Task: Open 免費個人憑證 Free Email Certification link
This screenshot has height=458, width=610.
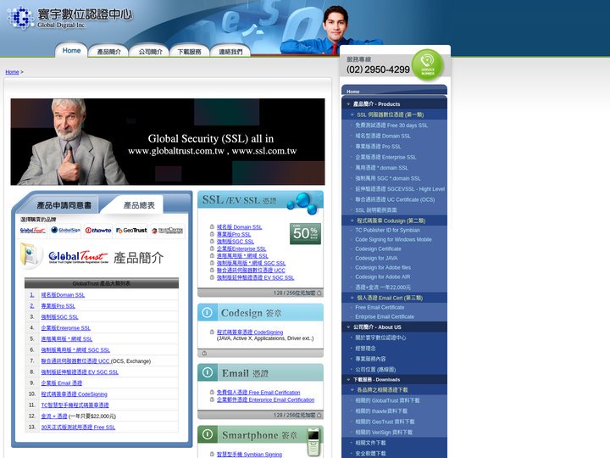Action: pos(258,392)
